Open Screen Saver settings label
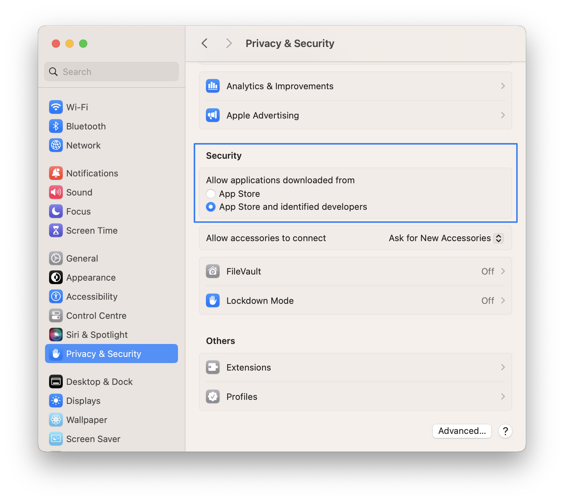Image resolution: width=564 pixels, height=502 pixels. 93,439
